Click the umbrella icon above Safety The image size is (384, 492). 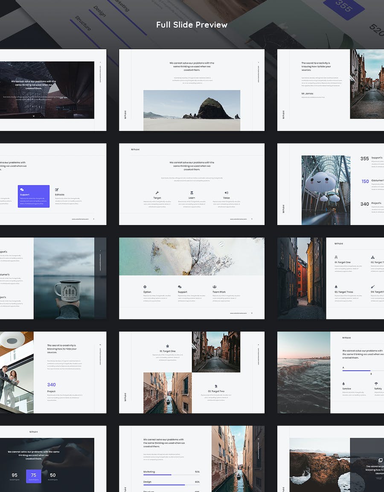[x=376, y=383]
